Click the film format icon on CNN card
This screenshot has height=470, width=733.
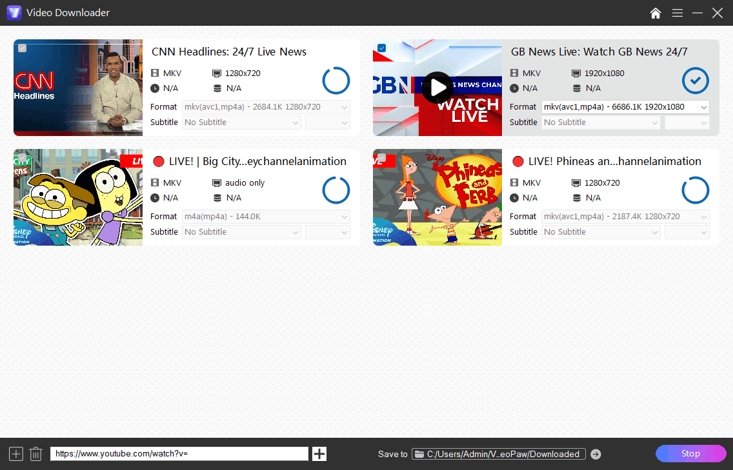[155, 73]
